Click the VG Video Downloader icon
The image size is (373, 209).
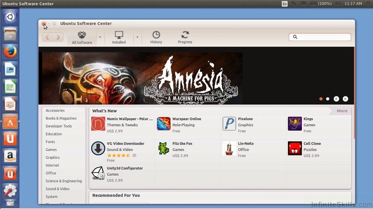click(98, 148)
